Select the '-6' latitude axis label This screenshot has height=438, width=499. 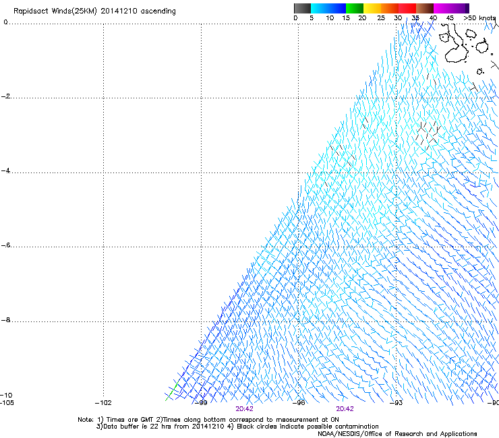click(5, 245)
